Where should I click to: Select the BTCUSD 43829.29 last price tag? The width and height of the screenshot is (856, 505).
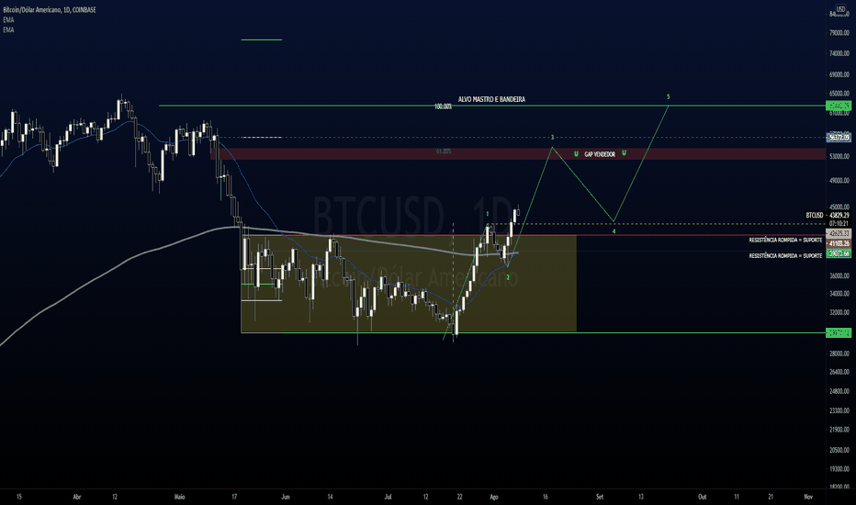(x=827, y=215)
